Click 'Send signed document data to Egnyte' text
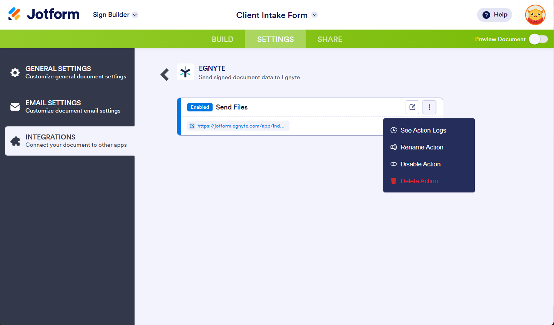Screen dimensions: 554x325 [x=249, y=77]
